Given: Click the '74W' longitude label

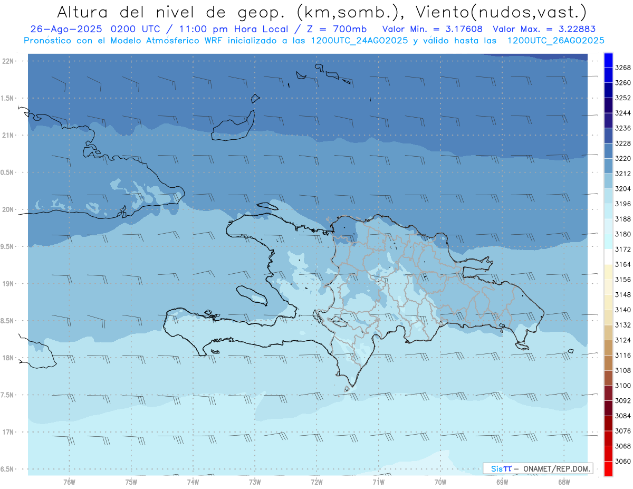Looking at the screenshot, I should (x=193, y=482).
